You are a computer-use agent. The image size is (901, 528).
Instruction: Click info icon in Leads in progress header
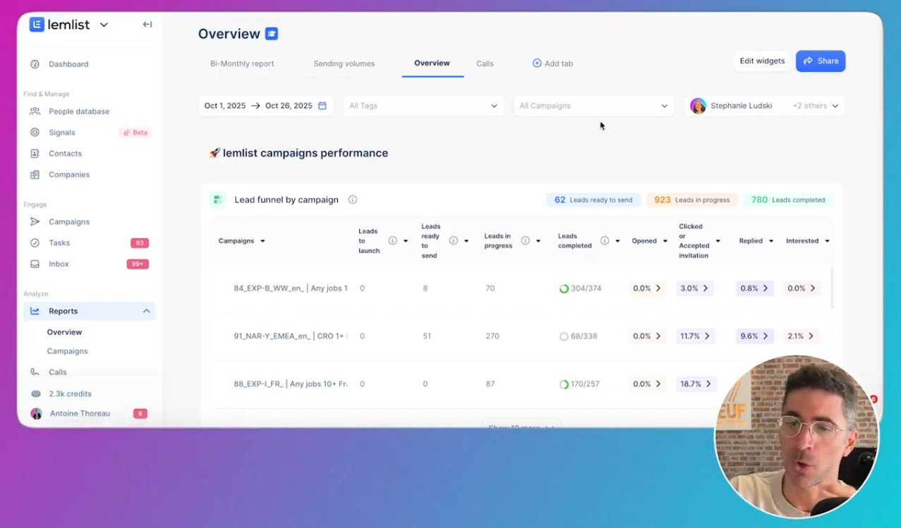[526, 240]
